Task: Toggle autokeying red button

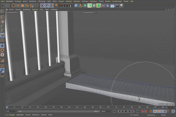Action: [146, 111]
